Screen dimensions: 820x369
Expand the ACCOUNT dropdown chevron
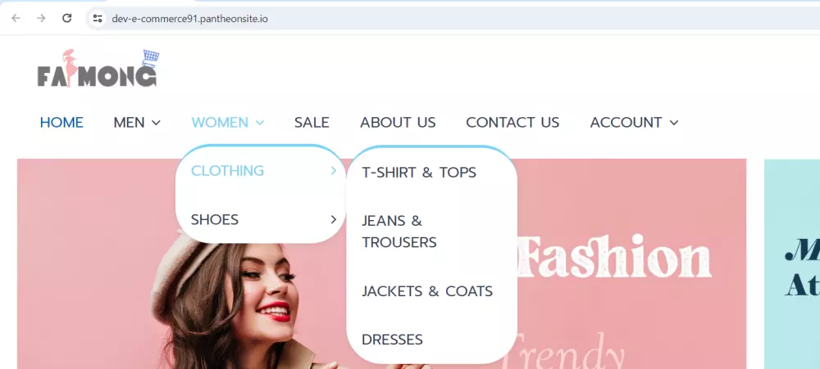coord(674,124)
